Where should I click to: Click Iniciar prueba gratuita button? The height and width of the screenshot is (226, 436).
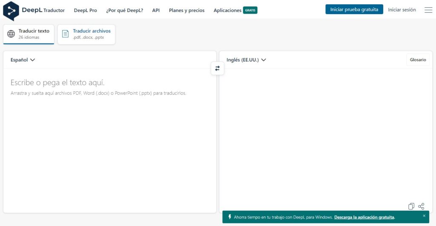354,9
